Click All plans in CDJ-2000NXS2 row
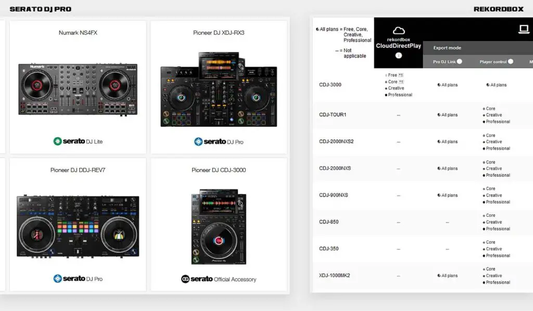Viewport: 533px width, 311px height. 447,141
